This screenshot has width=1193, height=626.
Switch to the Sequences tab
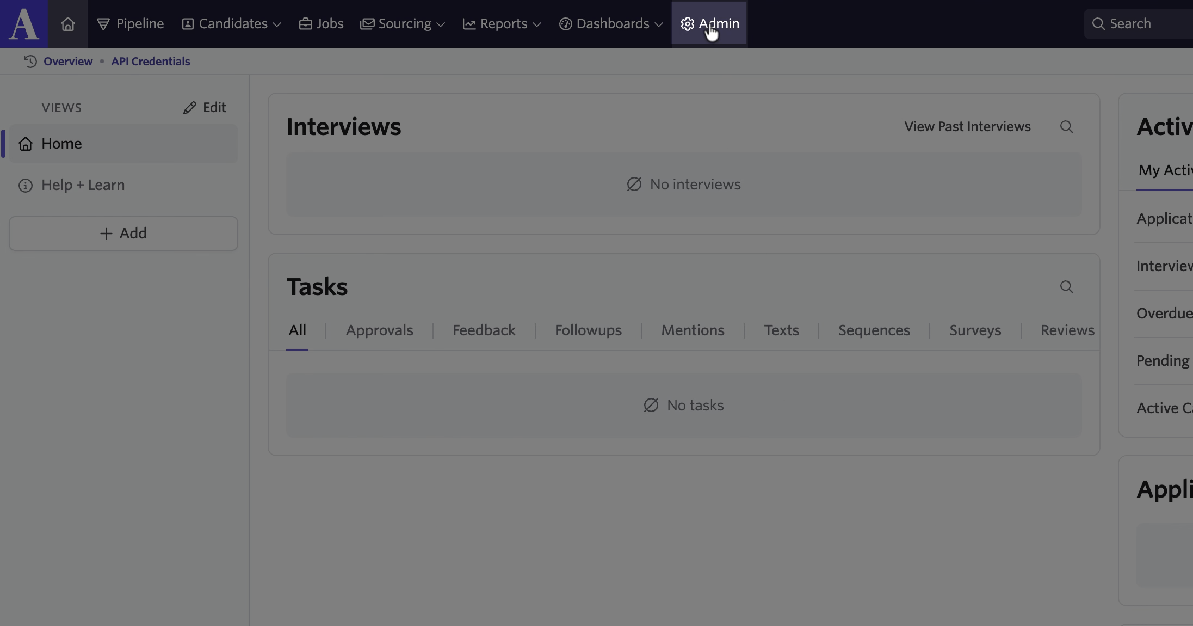click(x=874, y=330)
